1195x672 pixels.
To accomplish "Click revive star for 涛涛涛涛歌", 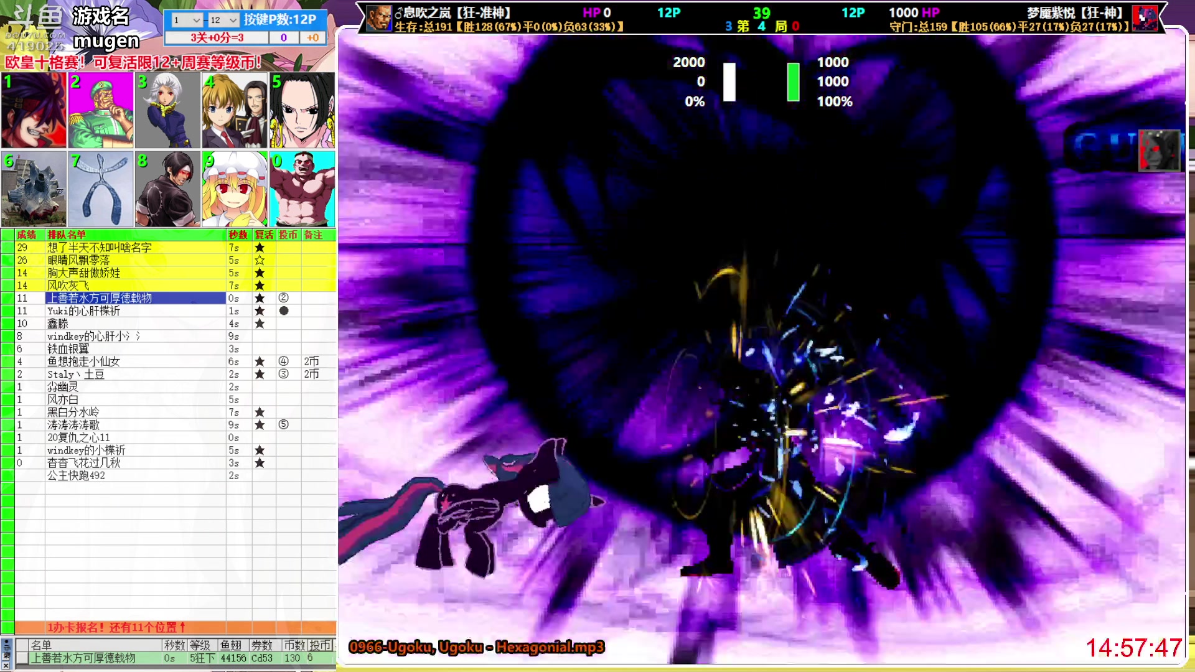I will click(260, 425).
